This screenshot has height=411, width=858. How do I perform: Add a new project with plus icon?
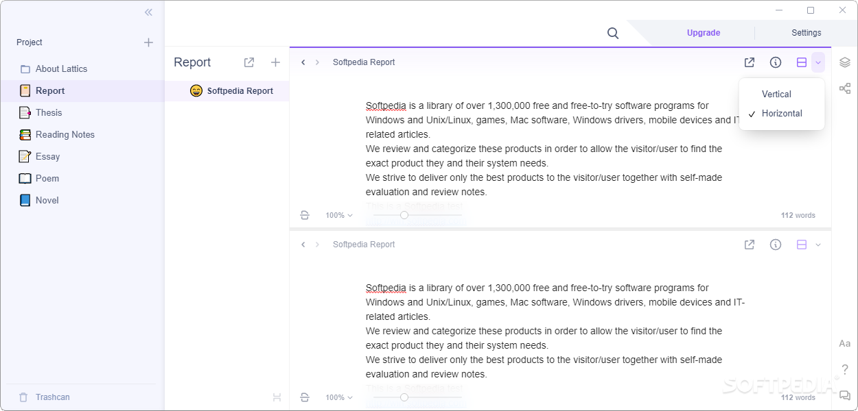tap(148, 42)
